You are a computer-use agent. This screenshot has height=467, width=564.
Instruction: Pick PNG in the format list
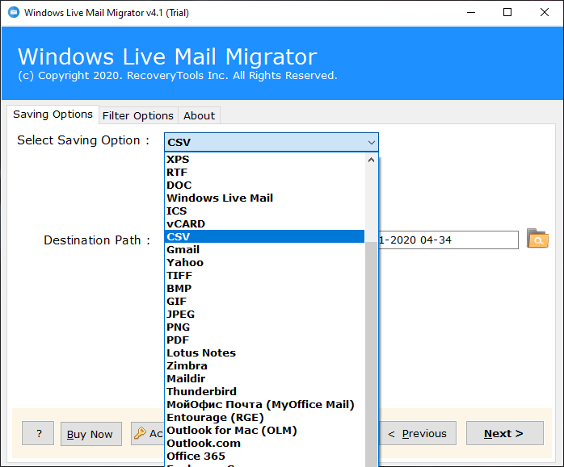click(x=264, y=327)
